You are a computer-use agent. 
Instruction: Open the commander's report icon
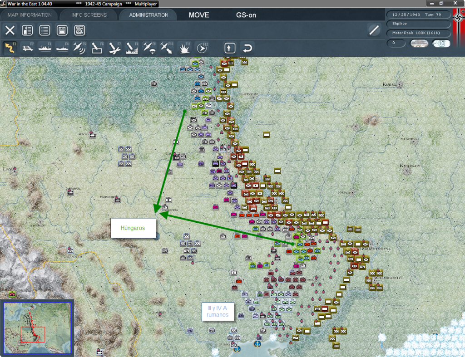[27, 30]
